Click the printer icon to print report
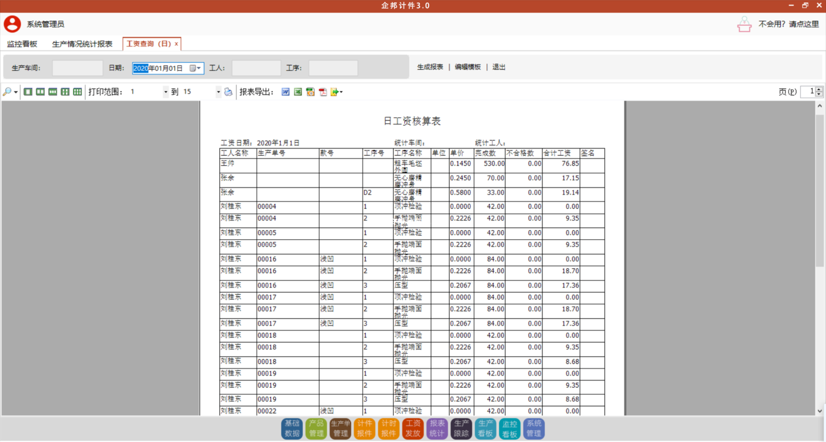This screenshot has width=826, height=442. [229, 92]
